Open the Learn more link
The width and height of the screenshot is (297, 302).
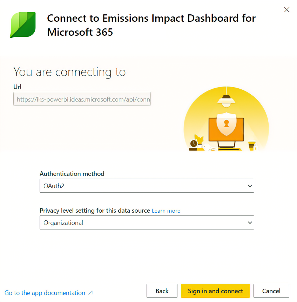(x=166, y=211)
